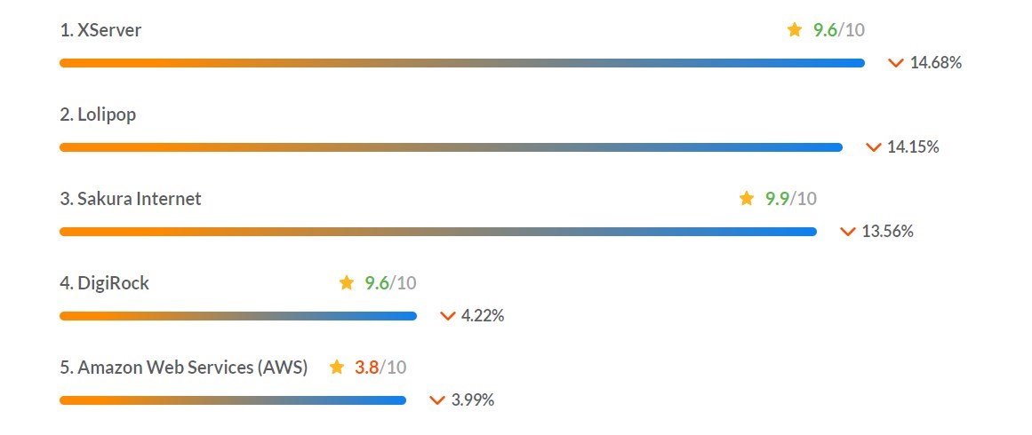Open the 1. XServer listing

(100, 29)
